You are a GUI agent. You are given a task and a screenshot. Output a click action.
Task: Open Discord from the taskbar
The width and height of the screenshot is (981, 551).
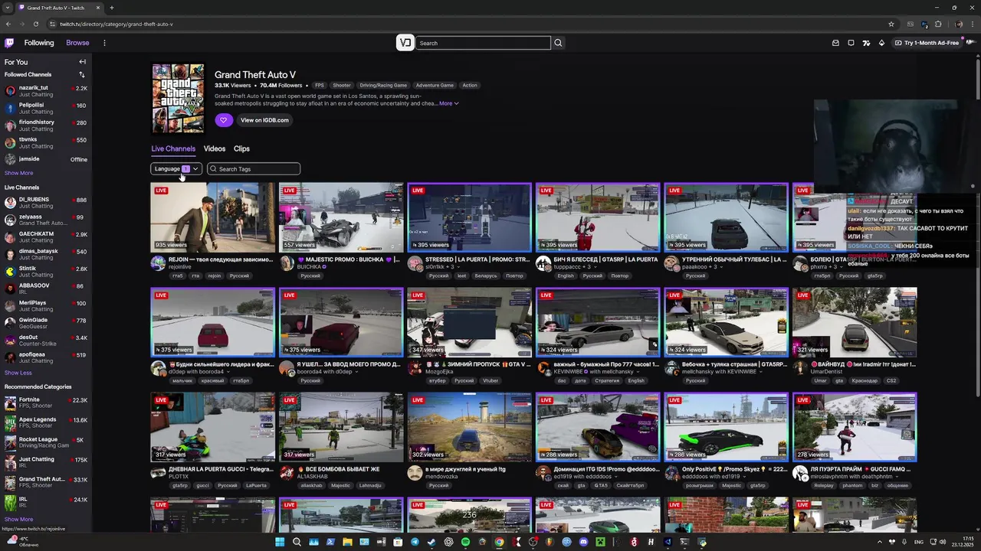[583, 542]
